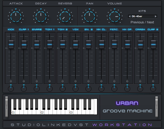Image resolution: width=164 pixels, height=129 pixels.
Task: Click the SNARE channel label
Action: tap(37, 30)
